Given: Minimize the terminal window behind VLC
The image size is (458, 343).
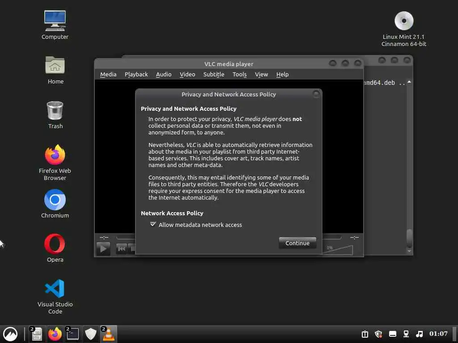Looking at the screenshot, I should [382, 60].
